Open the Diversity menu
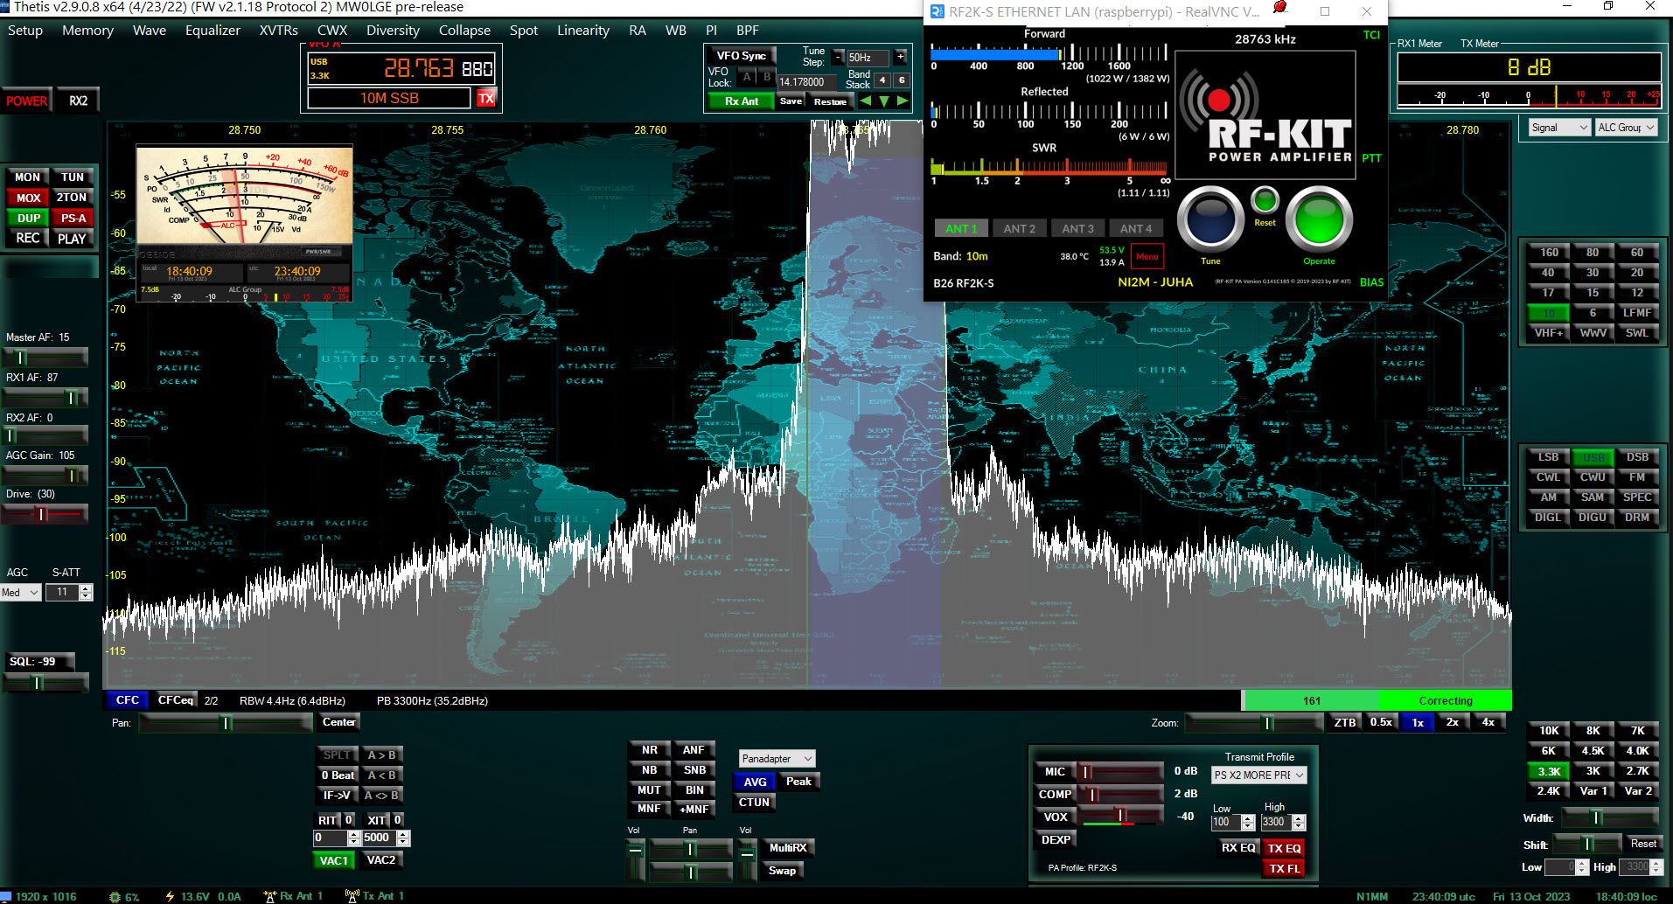 (393, 31)
